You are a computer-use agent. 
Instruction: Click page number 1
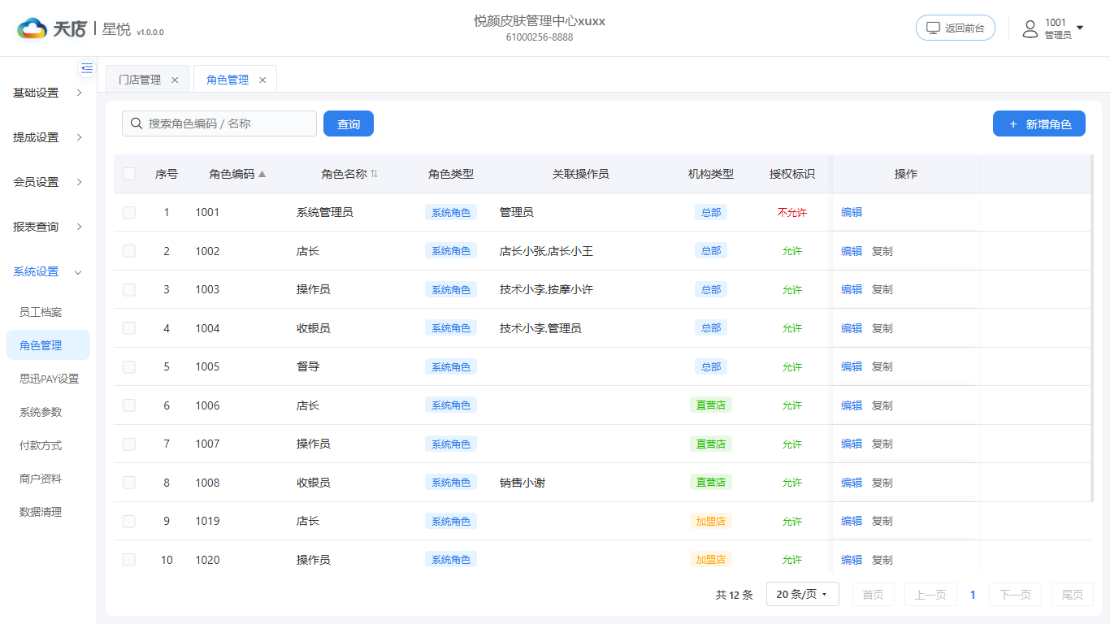[x=973, y=595]
